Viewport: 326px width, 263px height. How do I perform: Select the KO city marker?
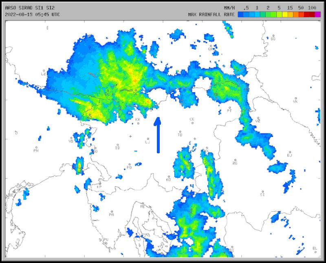tap(168, 176)
